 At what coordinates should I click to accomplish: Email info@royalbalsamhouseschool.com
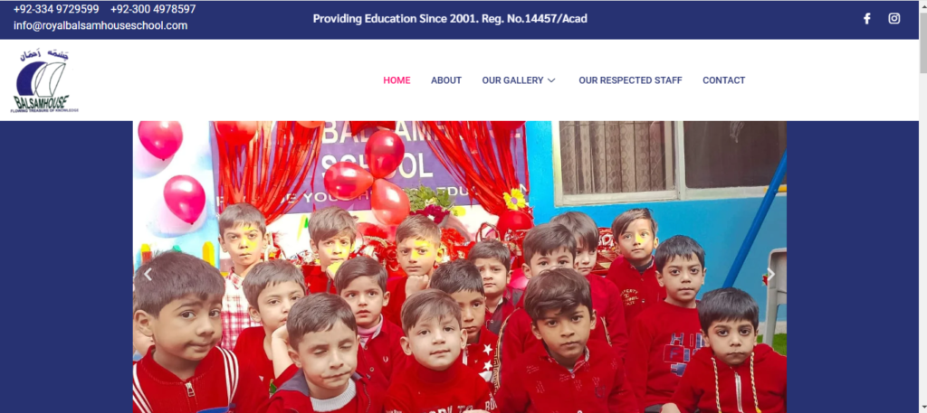(x=100, y=25)
